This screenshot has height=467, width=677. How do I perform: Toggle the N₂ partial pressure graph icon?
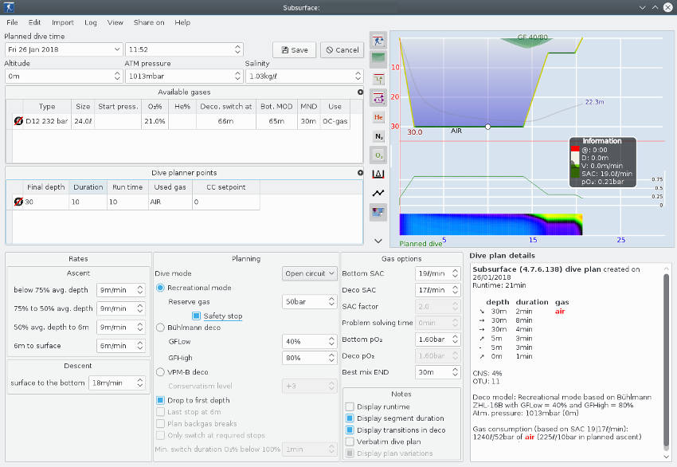tap(379, 136)
